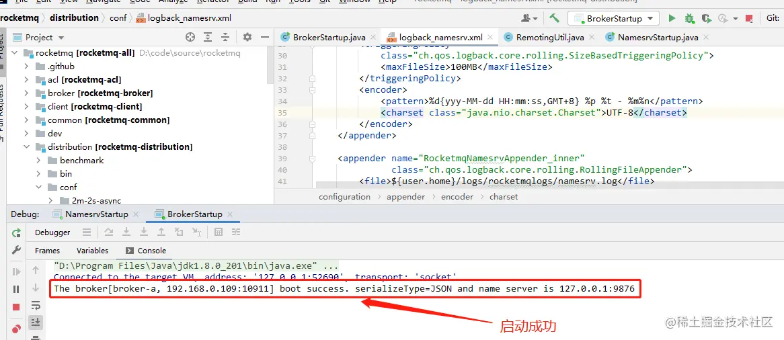Viewport: 784px width, 340px height.
Task: Collapse the conf folder in tree
Action: [x=38, y=187]
